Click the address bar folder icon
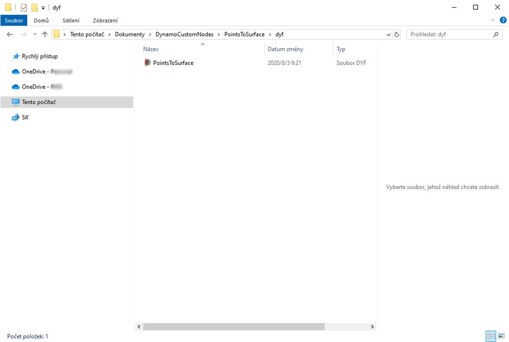The image size is (509, 342). pyautogui.click(x=56, y=34)
